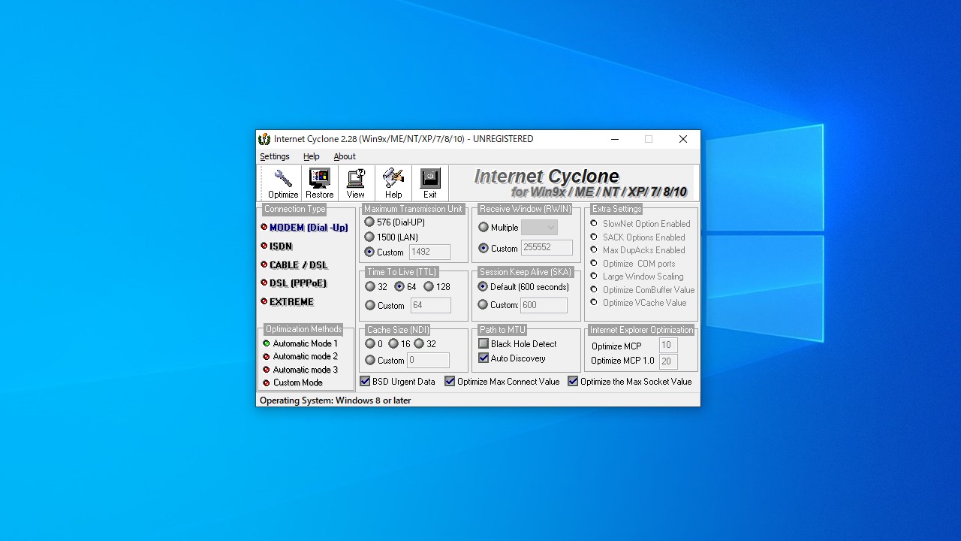The image size is (961, 541).
Task: Click the Optimize wrench icon
Action: (283, 179)
